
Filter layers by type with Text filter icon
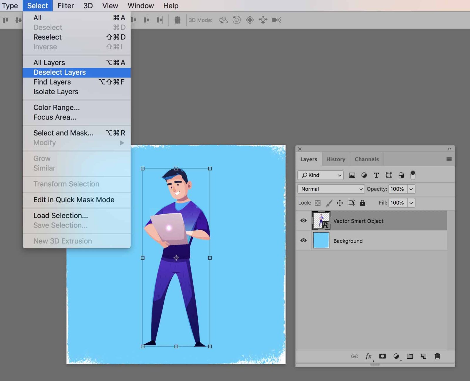[376, 175]
